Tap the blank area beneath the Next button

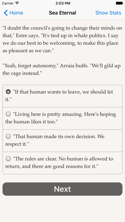click(x=62, y=209)
